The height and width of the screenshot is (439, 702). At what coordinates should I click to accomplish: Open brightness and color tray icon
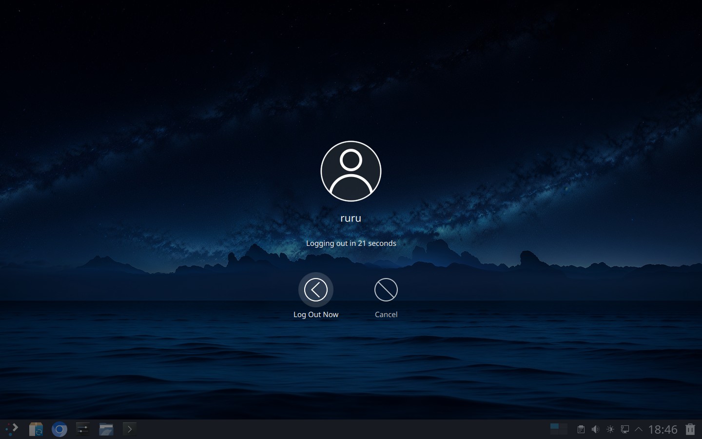coord(610,429)
